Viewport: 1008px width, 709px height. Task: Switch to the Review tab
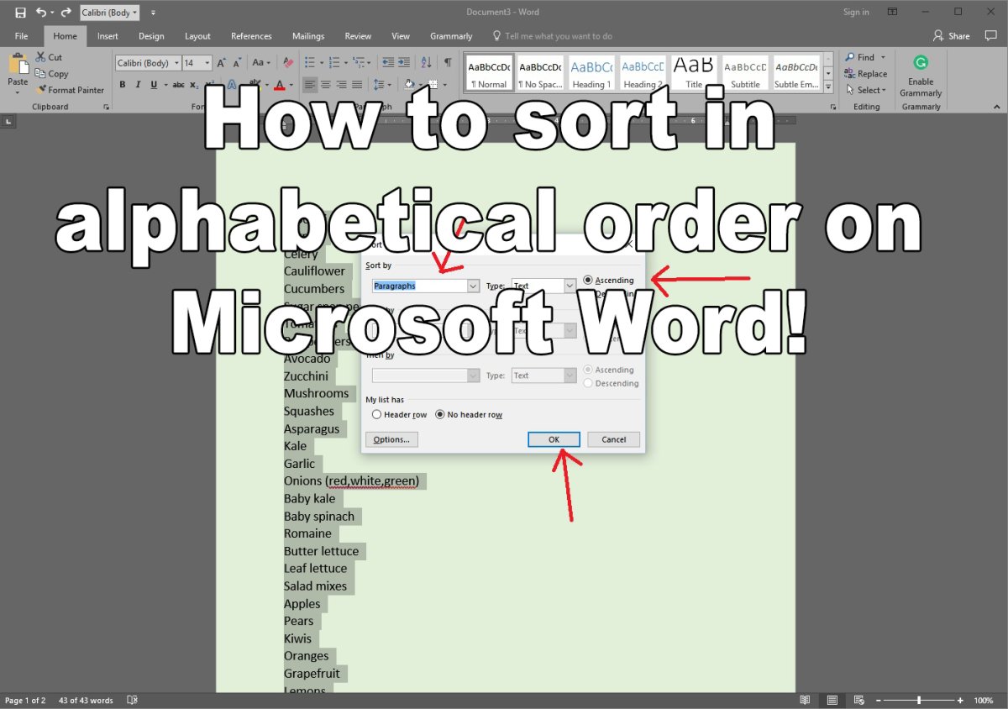tap(358, 36)
